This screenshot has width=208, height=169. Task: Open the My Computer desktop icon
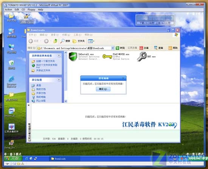[12, 33]
